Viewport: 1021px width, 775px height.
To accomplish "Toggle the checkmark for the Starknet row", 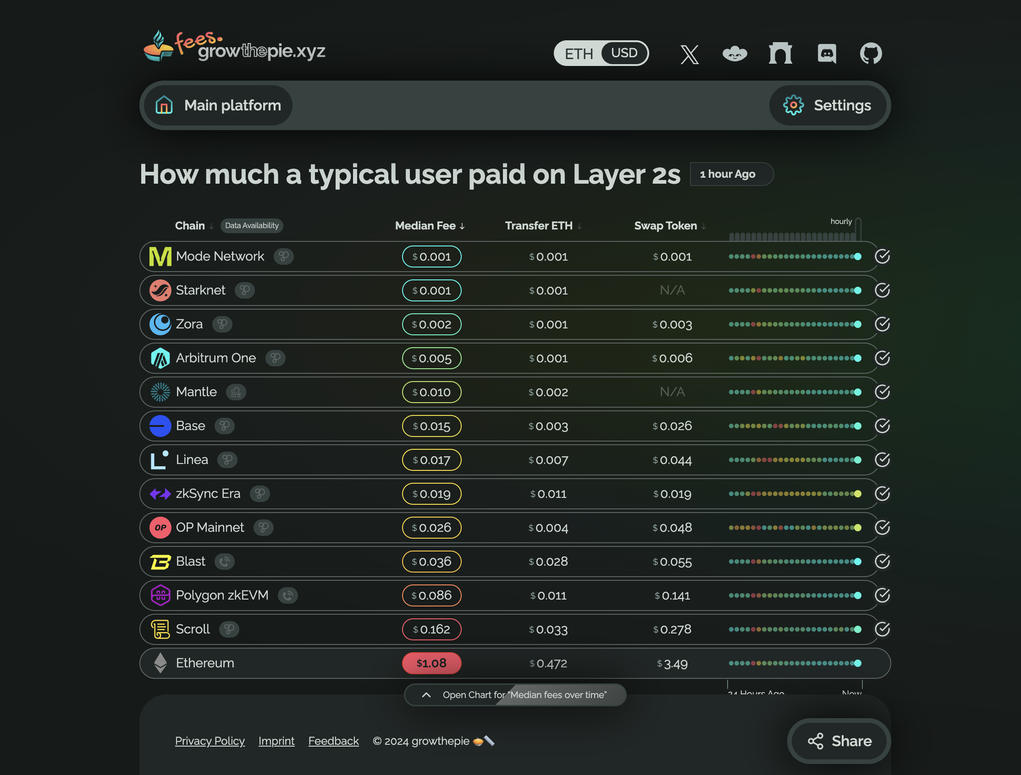I will (883, 290).
